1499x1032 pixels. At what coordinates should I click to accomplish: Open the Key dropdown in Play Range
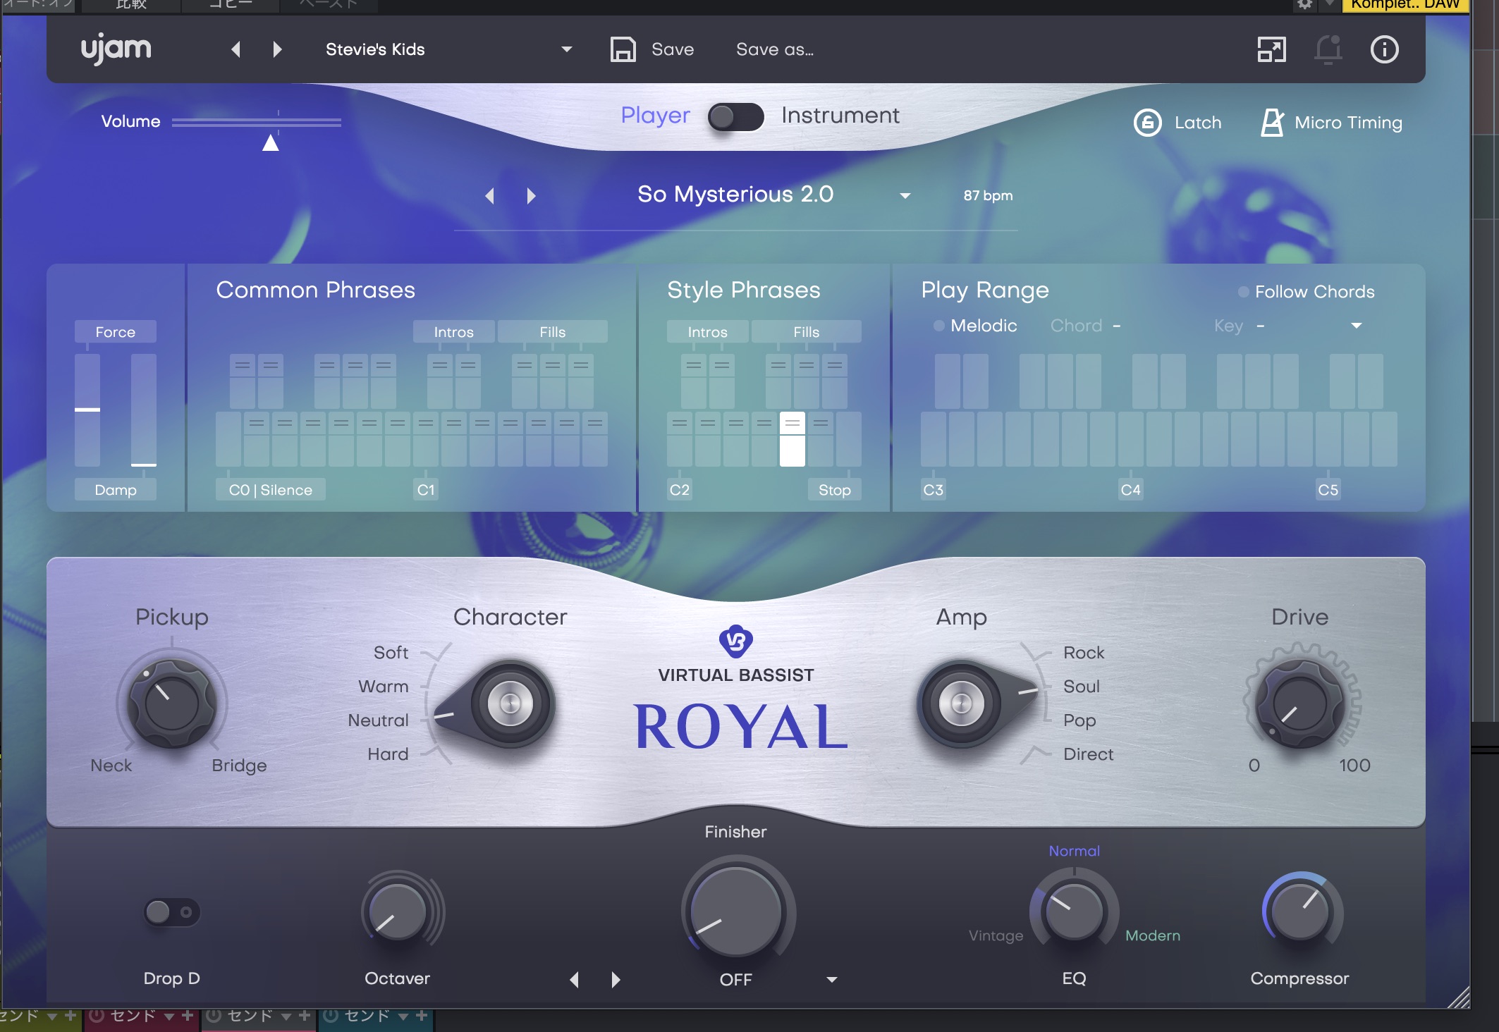click(1356, 326)
